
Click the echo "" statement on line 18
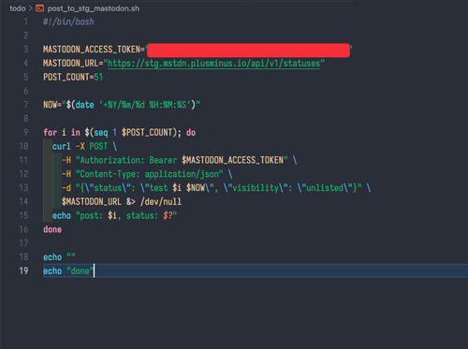point(59,256)
